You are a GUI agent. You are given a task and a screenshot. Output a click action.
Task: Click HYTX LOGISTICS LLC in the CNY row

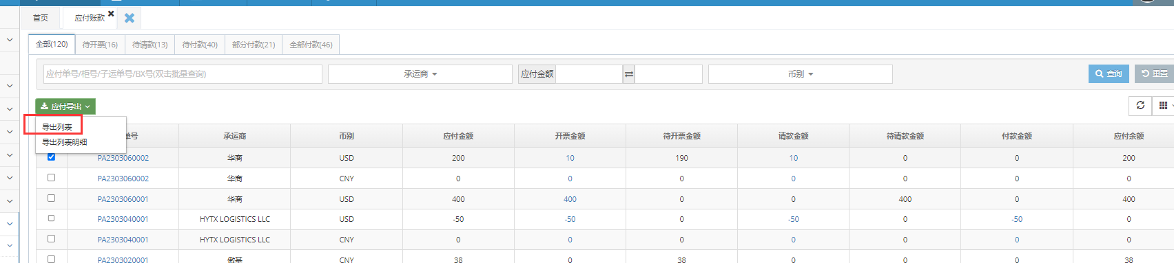pyautogui.click(x=234, y=240)
